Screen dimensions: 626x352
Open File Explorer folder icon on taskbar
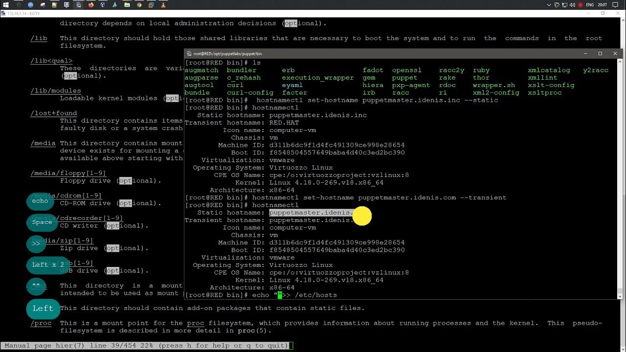(x=127, y=5)
